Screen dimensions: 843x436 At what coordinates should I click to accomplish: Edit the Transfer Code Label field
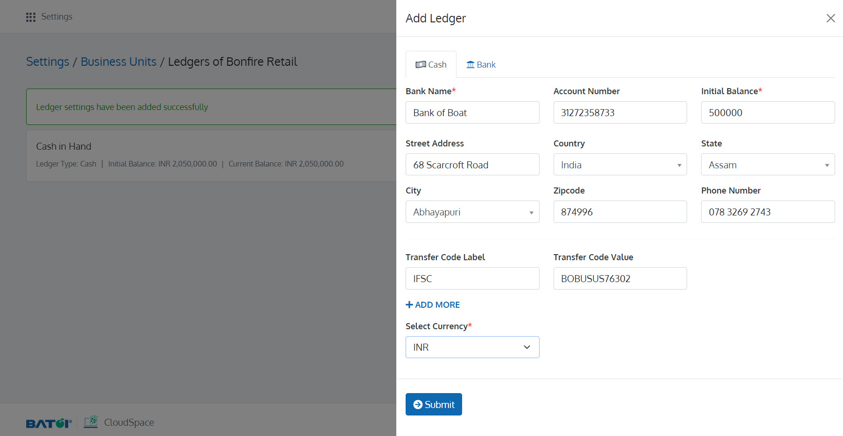click(x=472, y=278)
